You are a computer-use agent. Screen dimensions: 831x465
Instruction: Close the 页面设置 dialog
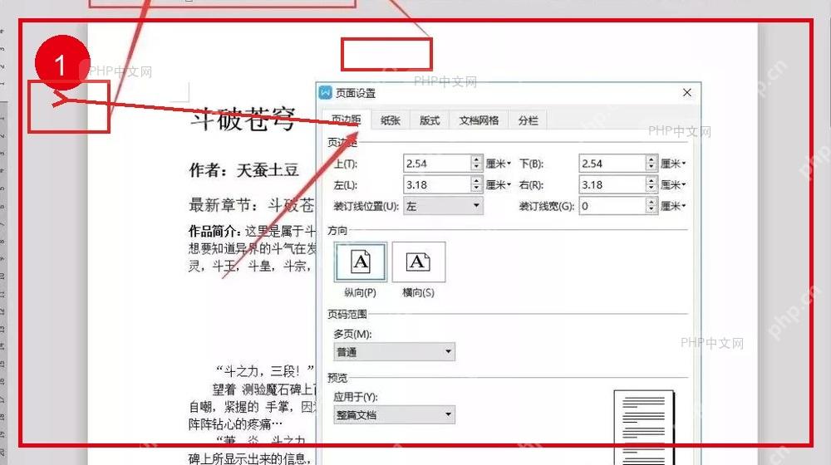pyautogui.click(x=687, y=93)
